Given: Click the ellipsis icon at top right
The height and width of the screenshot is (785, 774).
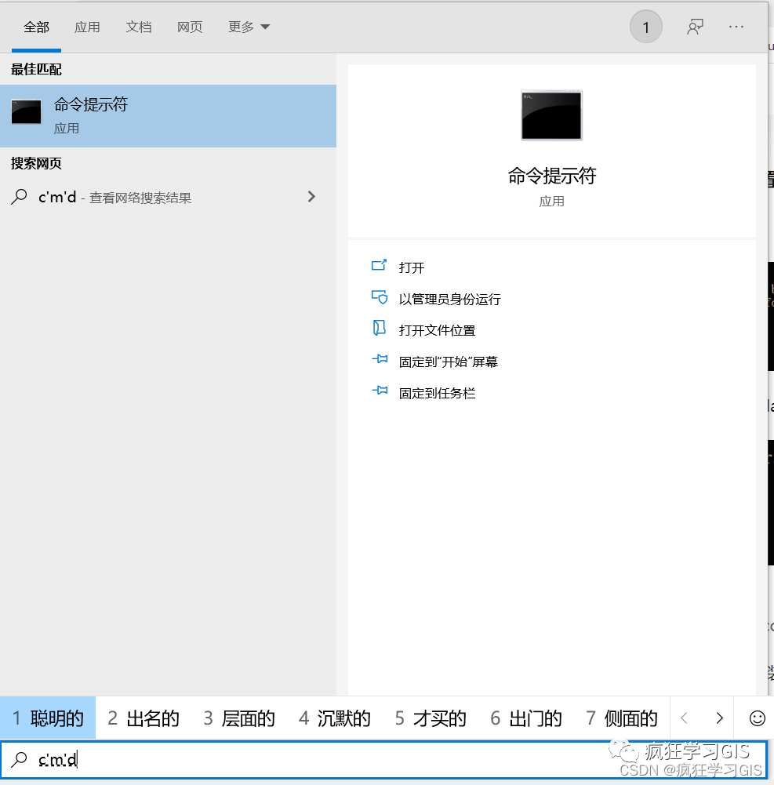Looking at the screenshot, I should 736,27.
